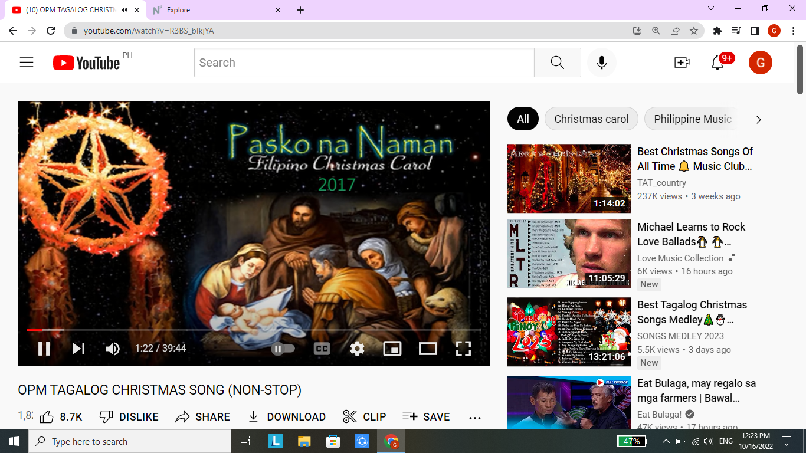Enter full screen mode
The height and width of the screenshot is (453, 806).
[x=464, y=349]
